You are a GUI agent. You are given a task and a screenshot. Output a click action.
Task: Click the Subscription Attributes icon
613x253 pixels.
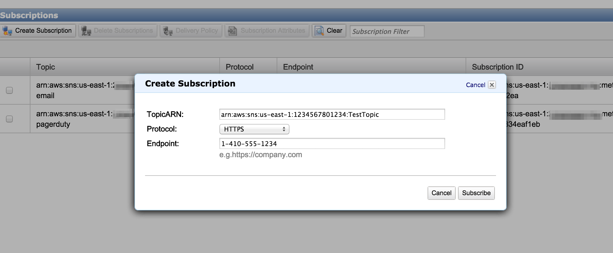pyautogui.click(x=233, y=31)
